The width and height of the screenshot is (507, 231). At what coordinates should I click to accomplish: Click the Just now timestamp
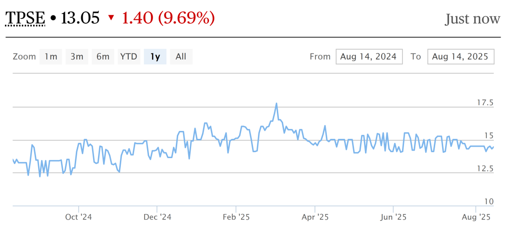[472, 19]
